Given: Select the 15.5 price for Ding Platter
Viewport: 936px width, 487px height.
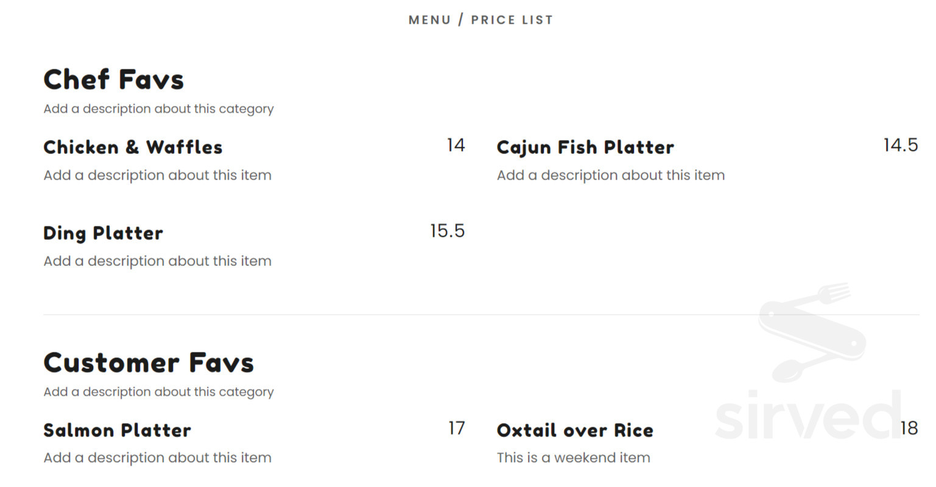Looking at the screenshot, I should pos(447,231).
